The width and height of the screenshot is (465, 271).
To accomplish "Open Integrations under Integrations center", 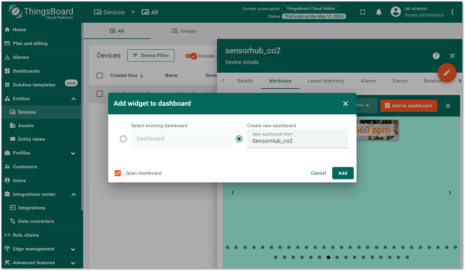I will tap(41, 208).
